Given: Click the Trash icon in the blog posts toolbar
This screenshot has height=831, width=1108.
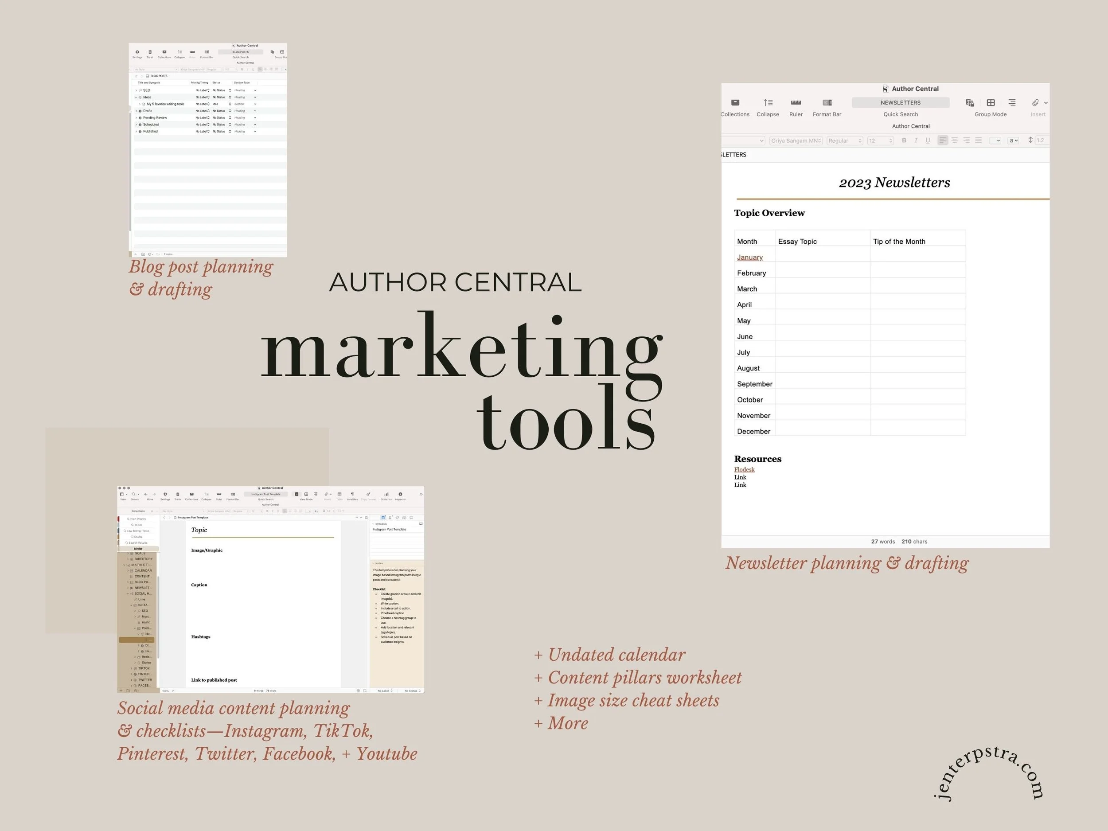Looking at the screenshot, I should [151, 52].
